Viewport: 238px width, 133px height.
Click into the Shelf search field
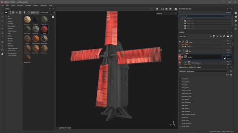46,13
